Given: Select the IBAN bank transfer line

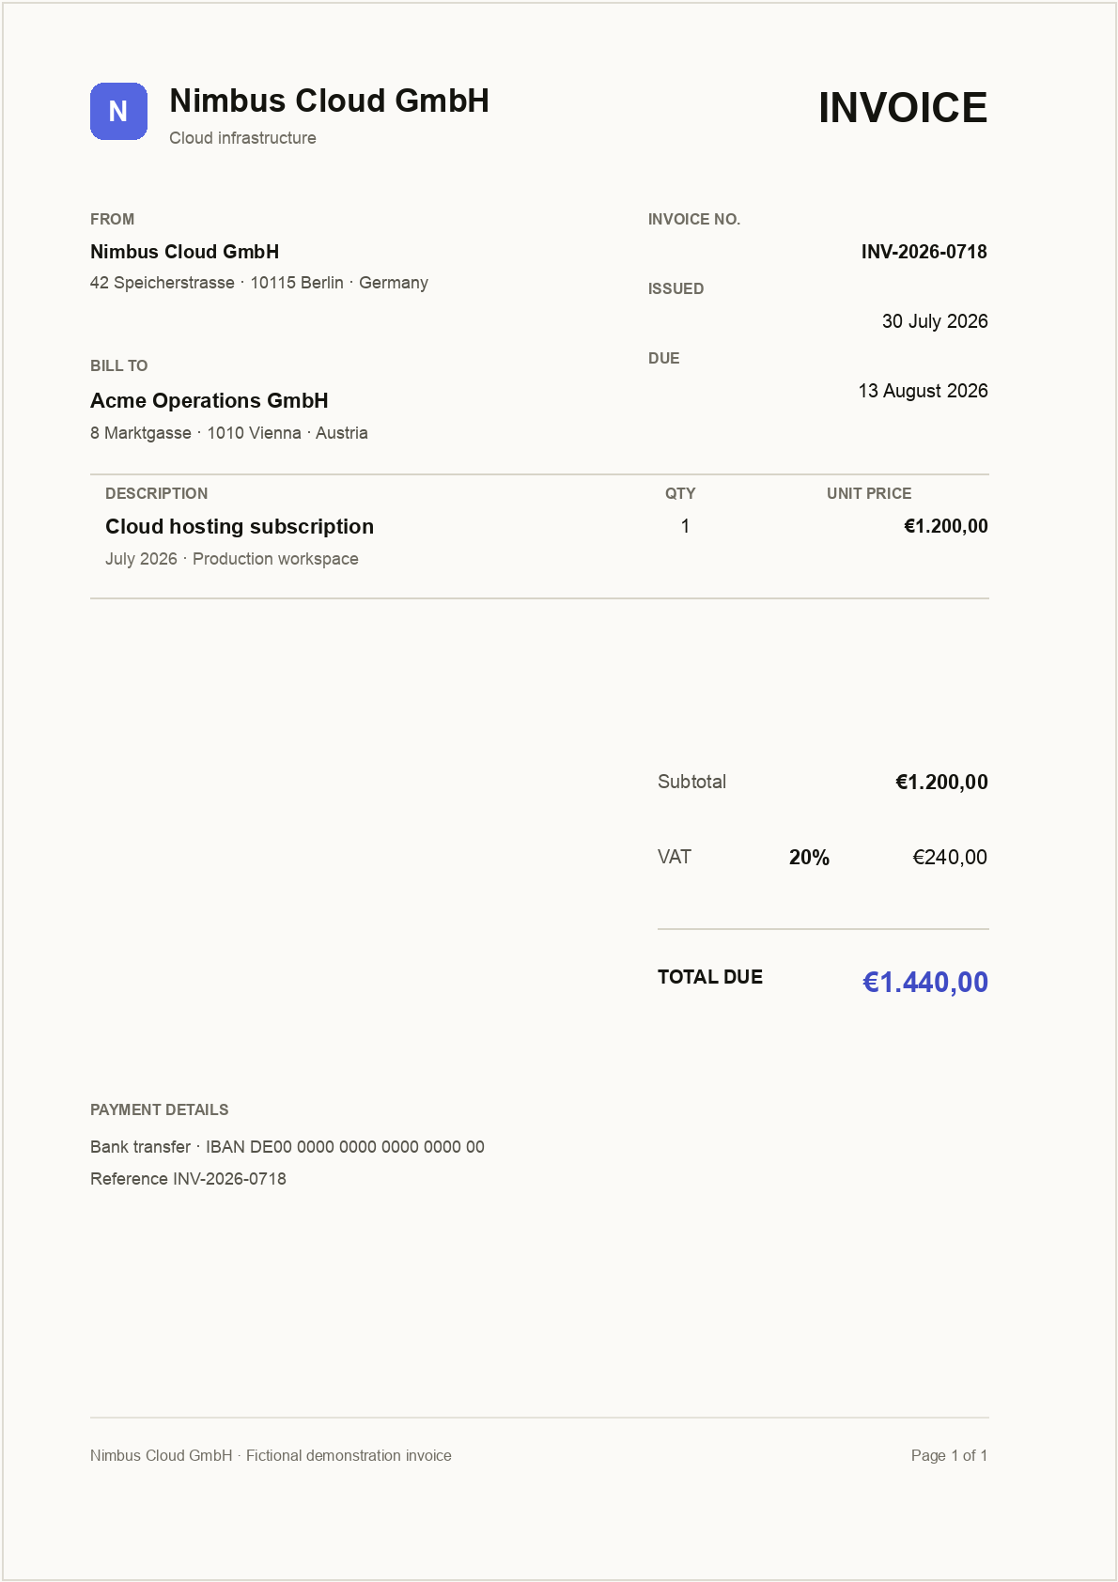Looking at the screenshot, I should point(287,1147).
